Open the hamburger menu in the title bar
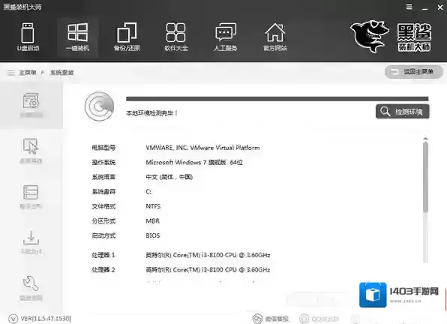447x324 pixels. point(409,7)
